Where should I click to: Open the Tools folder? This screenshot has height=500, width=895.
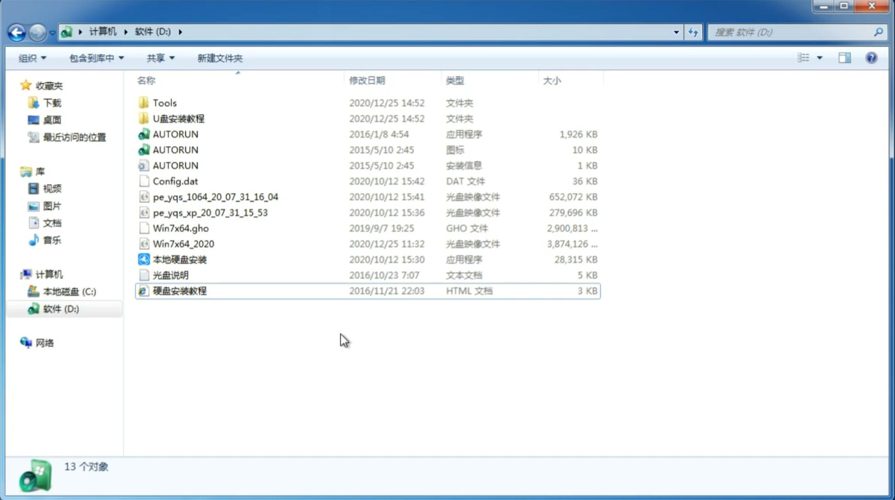coord(164,102)
